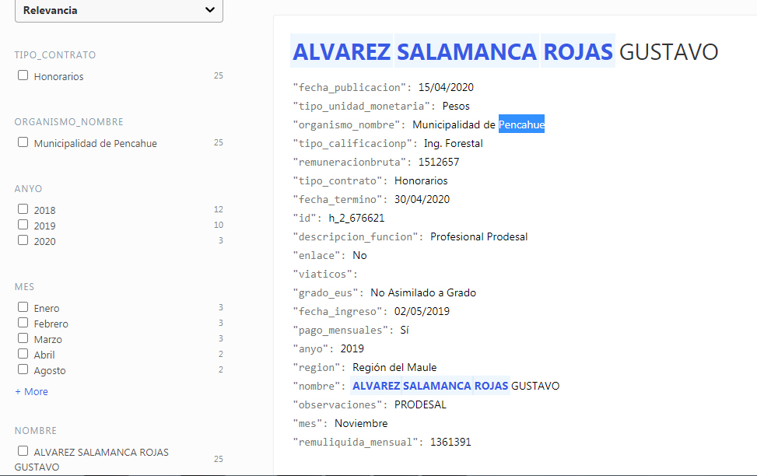Click the fecha_ingreso value 02/05/2019
The height and width of the screenshot is (476, 757).
(422, 311)
